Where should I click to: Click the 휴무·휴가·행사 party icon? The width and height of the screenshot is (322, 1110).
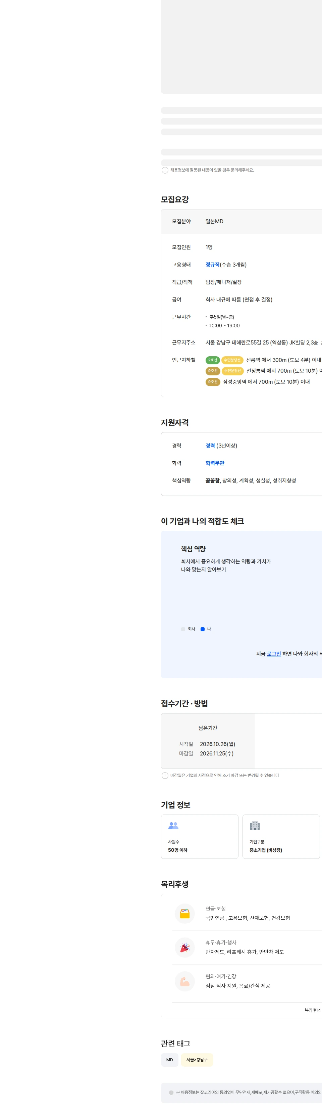click(x=185, y=947)
